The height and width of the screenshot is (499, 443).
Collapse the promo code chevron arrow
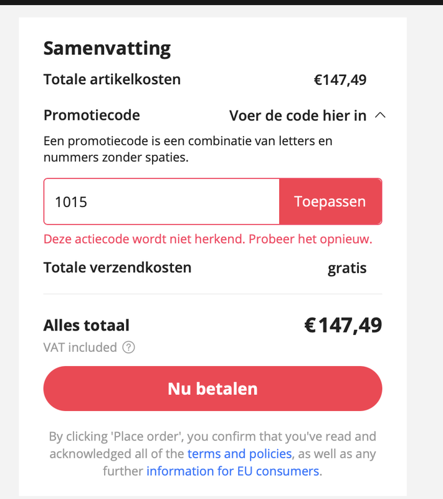click(x=380, y=115)
